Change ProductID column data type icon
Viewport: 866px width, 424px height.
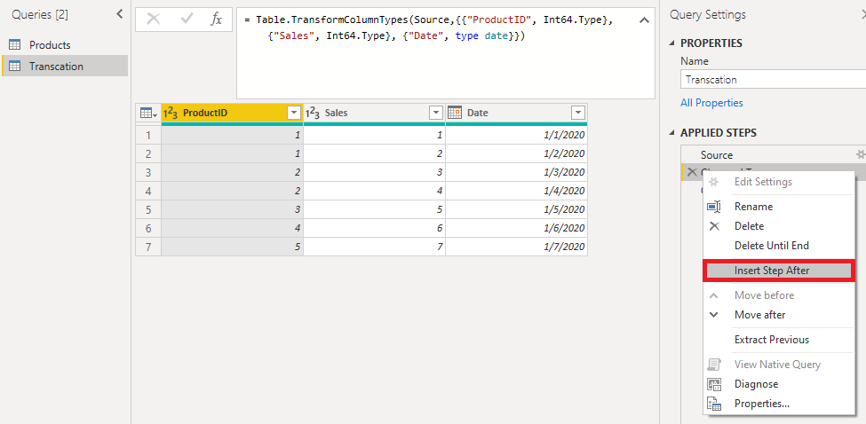171,113
